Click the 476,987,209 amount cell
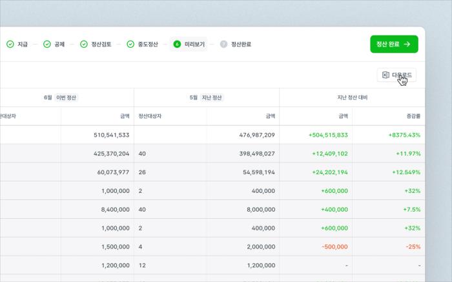452x282 pixels. (243, 135)
